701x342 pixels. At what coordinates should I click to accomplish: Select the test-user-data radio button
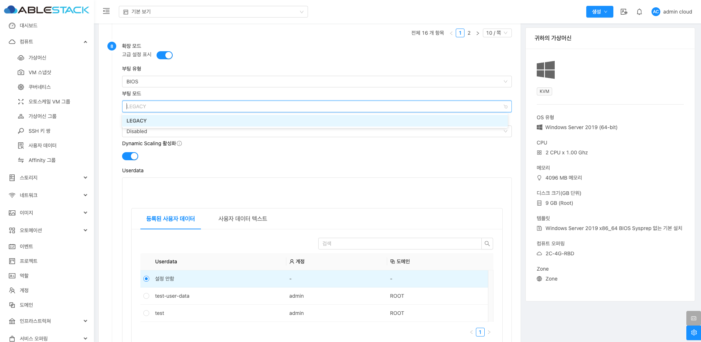point(146,296)
